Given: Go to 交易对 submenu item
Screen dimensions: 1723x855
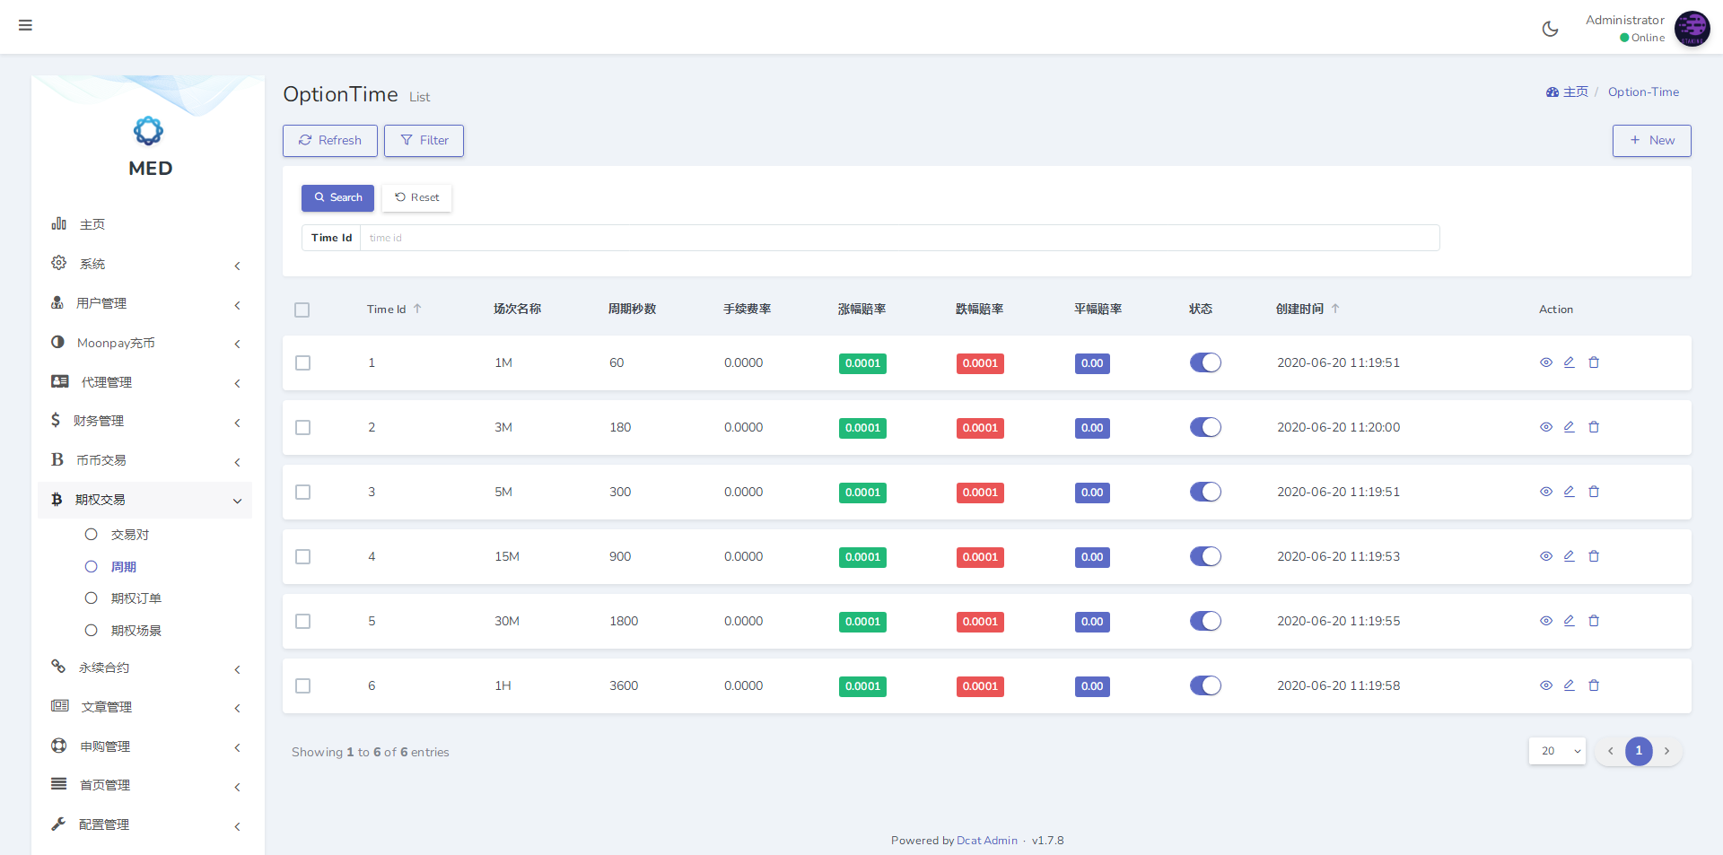Looking at the screenshot, I should pyautogui.click(x=130, y=535).
